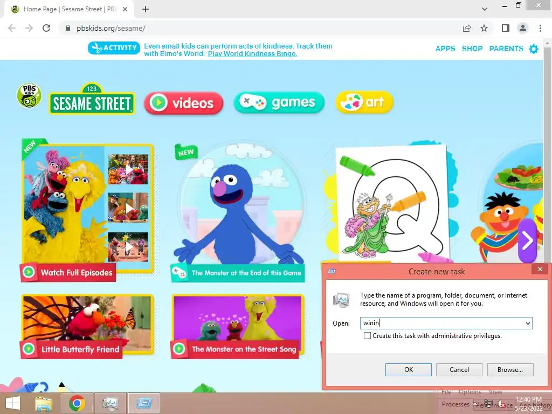This screenshot has height=414, width=552.
Task: Open Task Manager Processes tab
Action: click(456, 404)
